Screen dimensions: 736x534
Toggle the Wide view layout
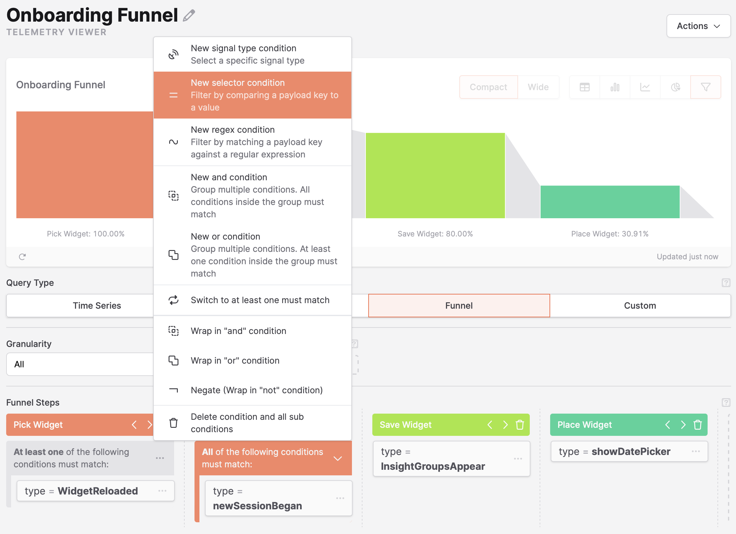click(538, 87)
